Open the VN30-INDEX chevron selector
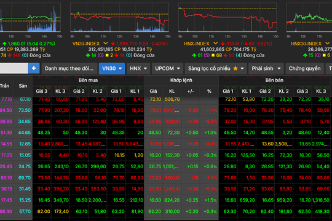This screenshot has width=332, height=221. coord(106,44)
